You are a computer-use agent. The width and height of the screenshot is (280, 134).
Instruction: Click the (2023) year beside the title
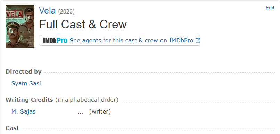[x=66, y=12]
